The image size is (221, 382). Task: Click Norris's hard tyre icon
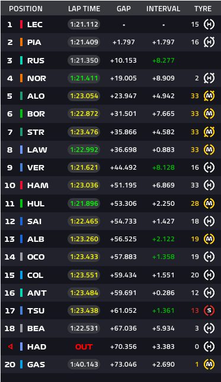coord(209,78)
